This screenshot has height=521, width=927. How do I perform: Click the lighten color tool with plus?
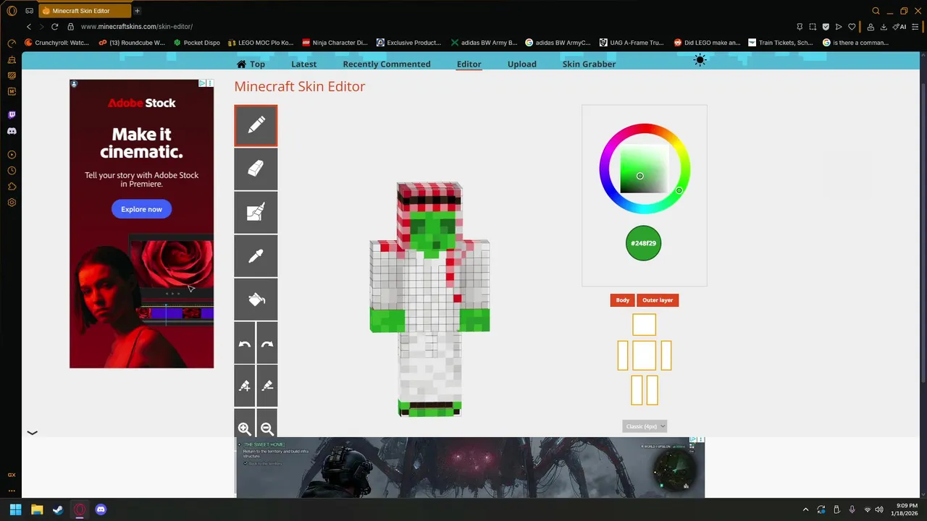click(245, 386)
